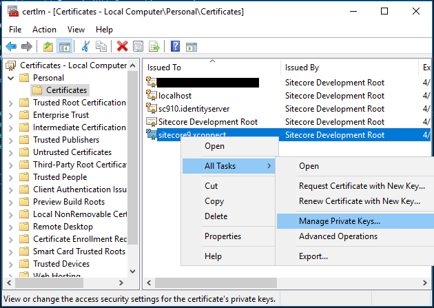
Task: Click the Cut scissors toolbar icon
Action: pyautogui.click(x=85, y=46)
